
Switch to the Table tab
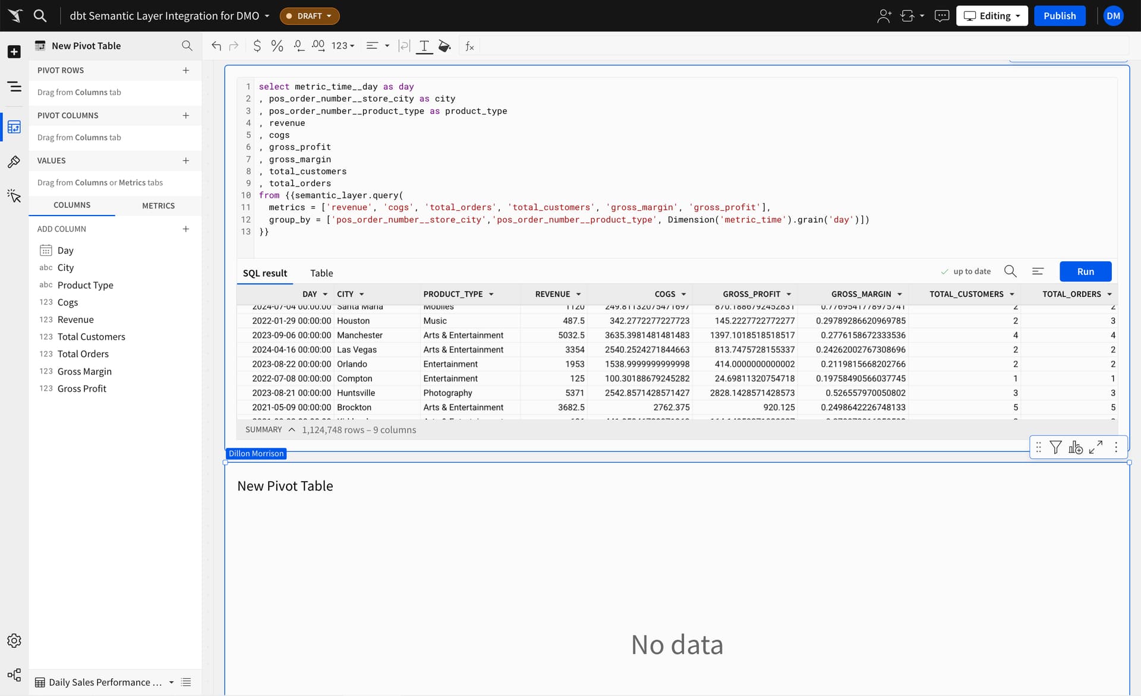[322, 273]
